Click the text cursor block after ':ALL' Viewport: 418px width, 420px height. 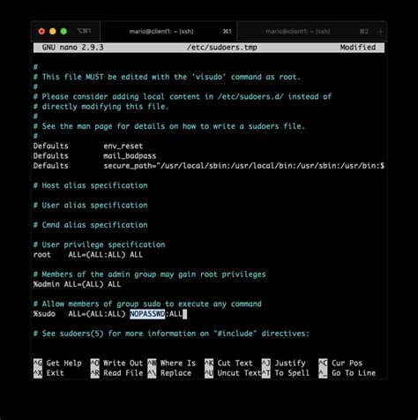point(184,314)
